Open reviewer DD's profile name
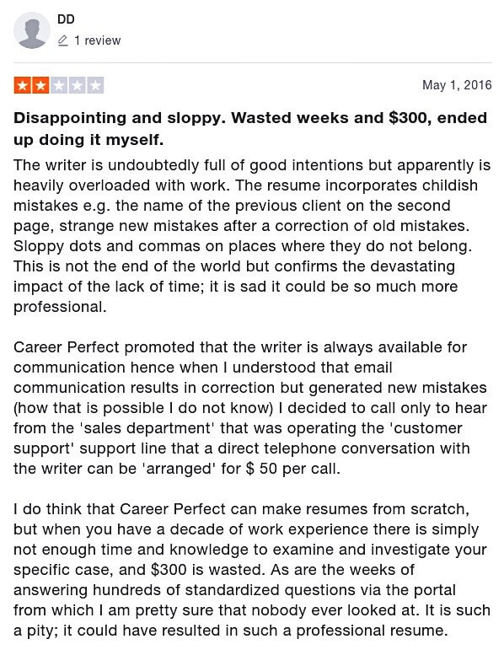The height and width of the screenshot is (655, 504). (x=66, y=19)
